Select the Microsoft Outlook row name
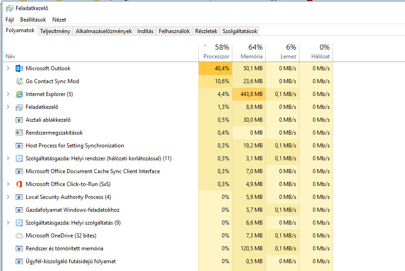This screenshot has height=271, width=405. [48, 68]
